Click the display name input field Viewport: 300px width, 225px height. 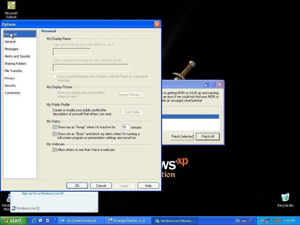[x=72, y=52]
